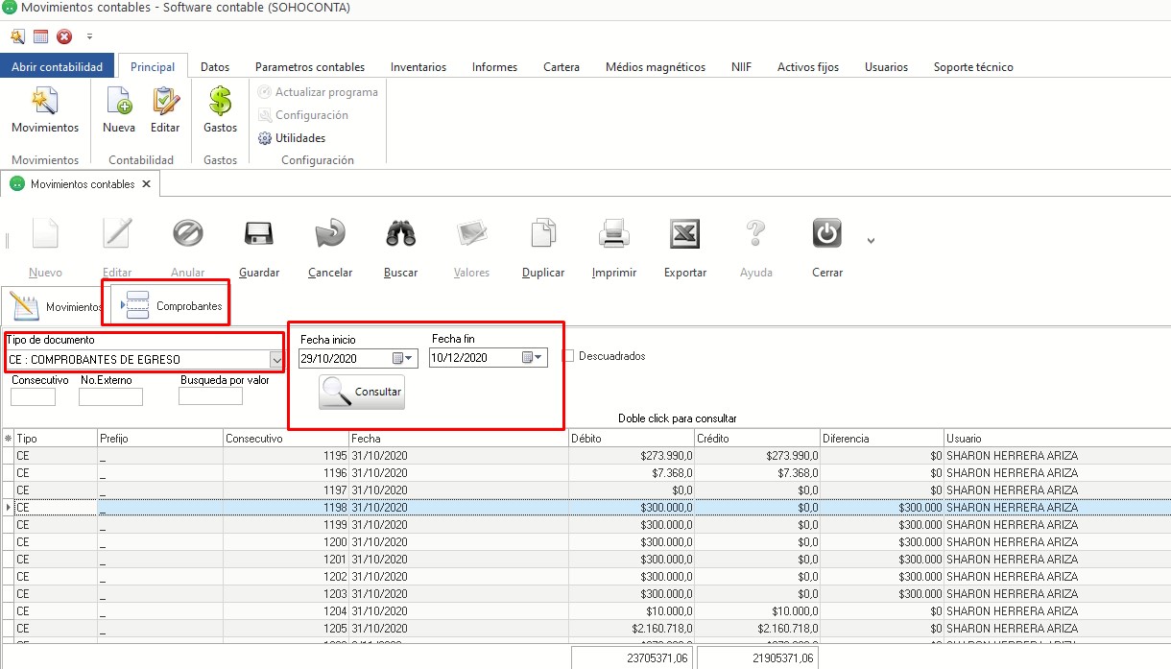Viewport: 1171px width, 669px height.
Task: Click the Exportar Excel icon
Action: [x=684, y=234]
